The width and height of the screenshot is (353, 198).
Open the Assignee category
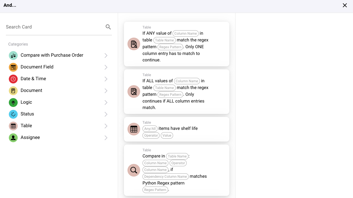(30, 137)
